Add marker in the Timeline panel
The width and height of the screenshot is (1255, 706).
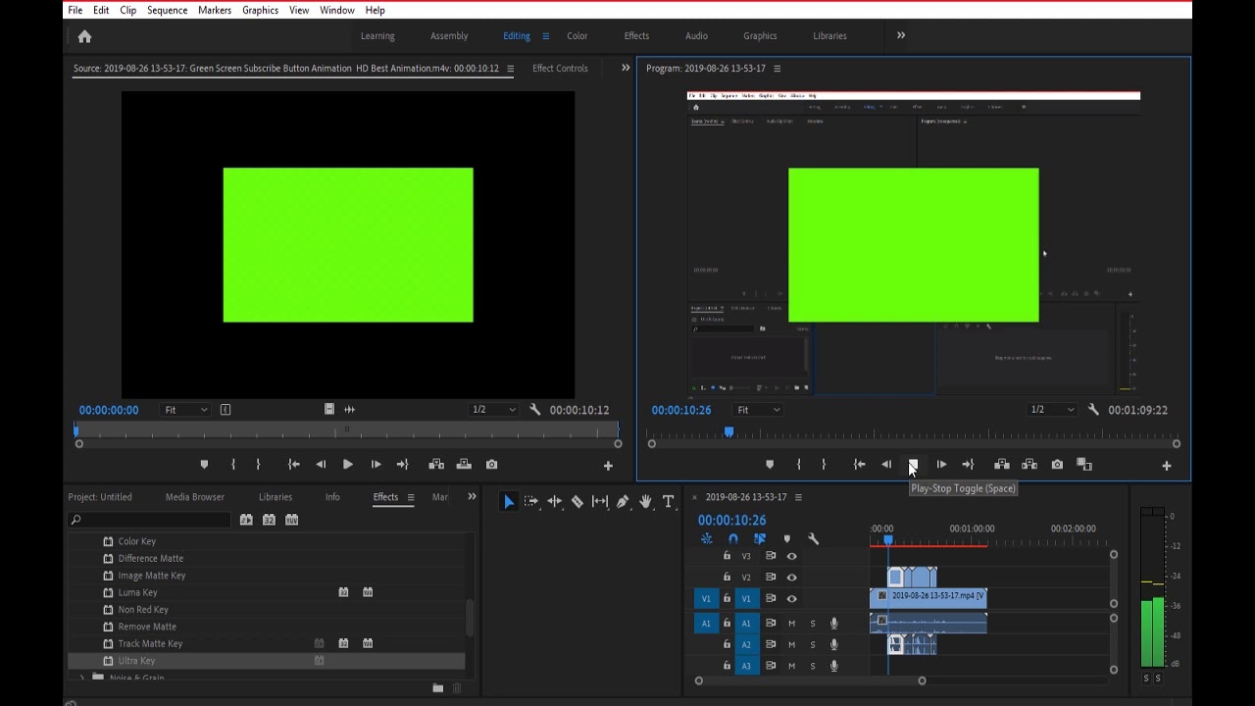tap(786, 538)
